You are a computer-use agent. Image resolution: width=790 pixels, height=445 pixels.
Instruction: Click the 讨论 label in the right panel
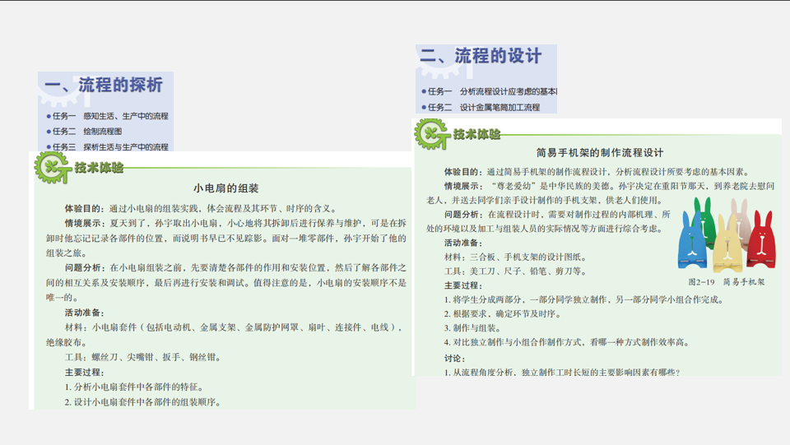point(454,358)
